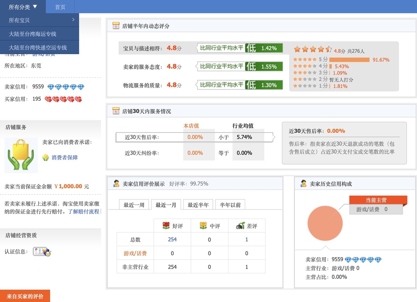
Task: Open the 了解赔付流程 link
Action: point(83,212)
